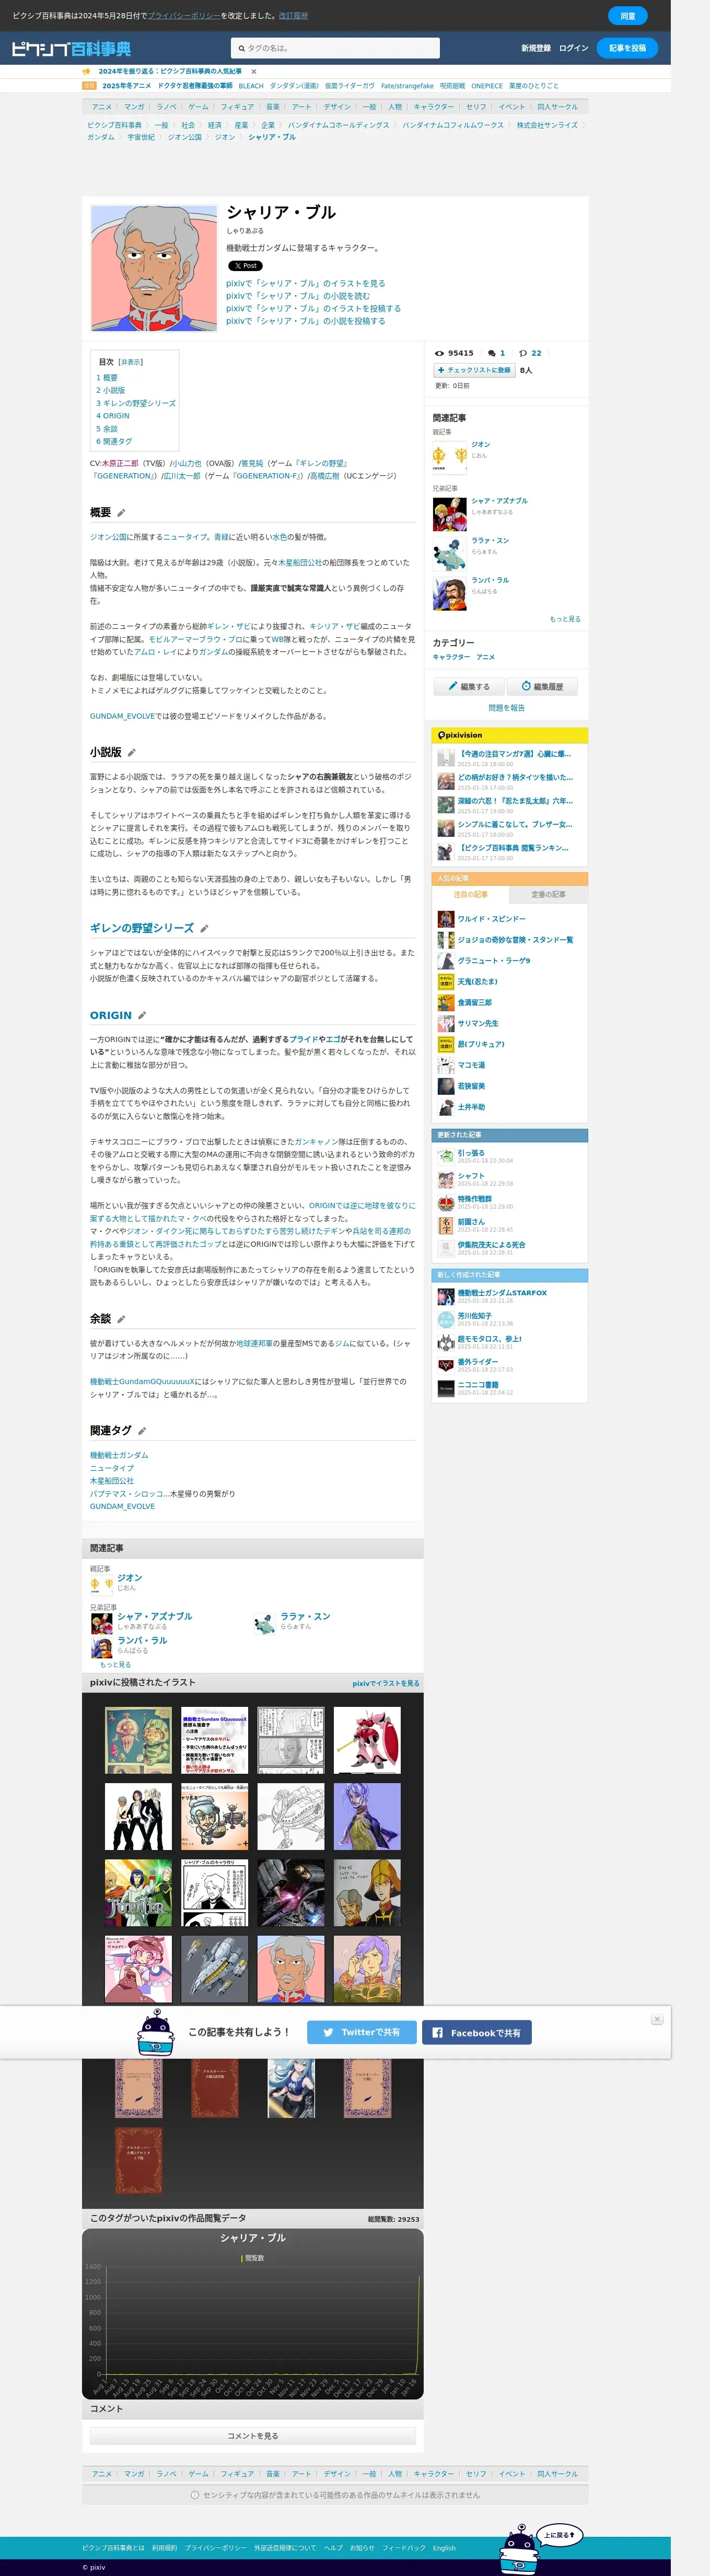Open キャラクター in the top category menu

pos(433,107)
